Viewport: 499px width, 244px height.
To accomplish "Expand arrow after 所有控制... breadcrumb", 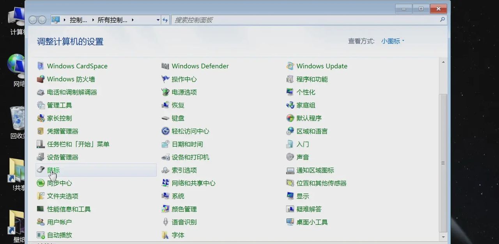I will point(133,20).
